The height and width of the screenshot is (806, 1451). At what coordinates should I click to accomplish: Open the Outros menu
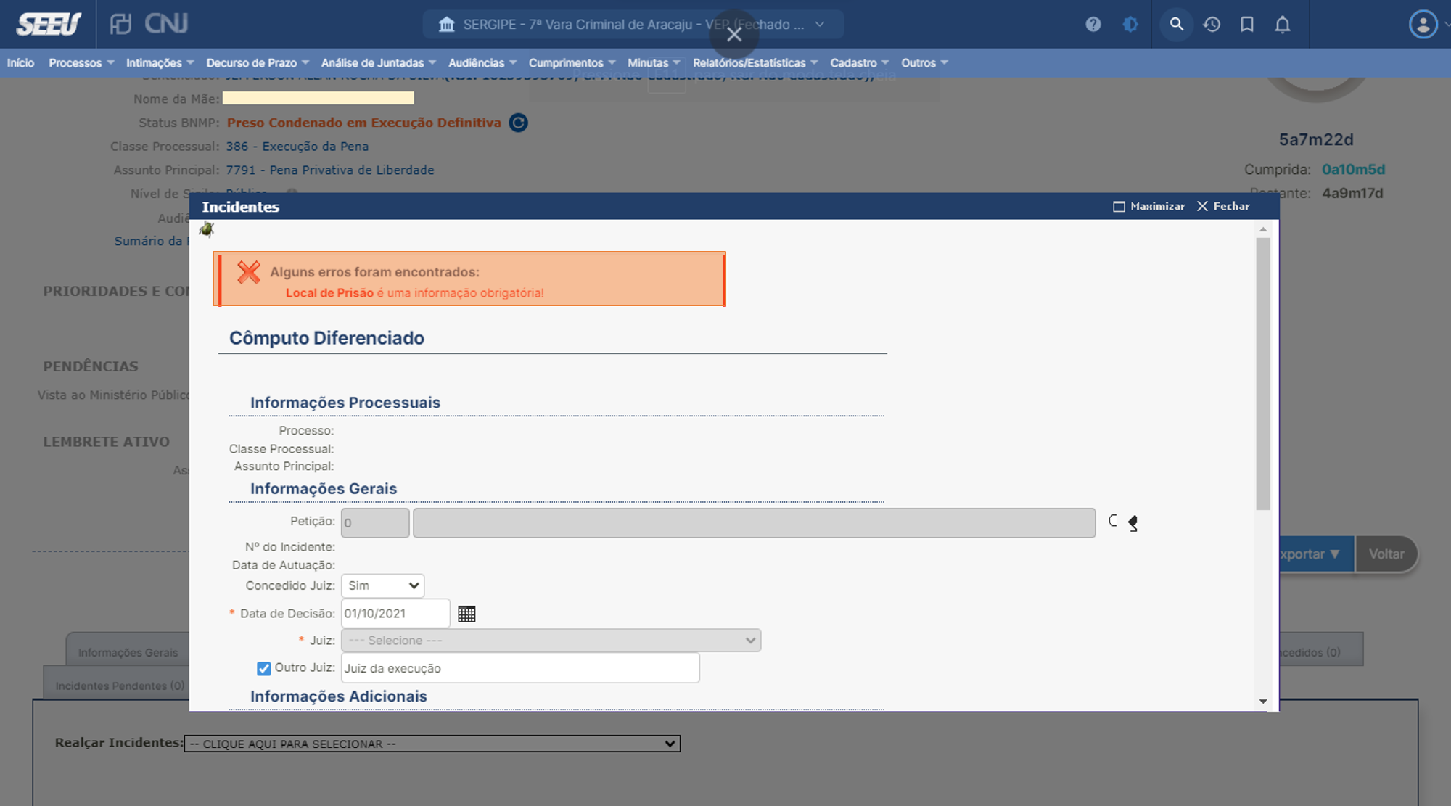[x=924, y=63]
